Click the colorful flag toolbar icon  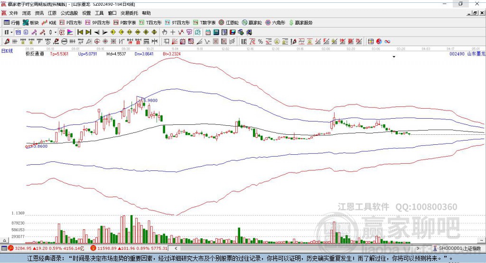click(70, 32)
